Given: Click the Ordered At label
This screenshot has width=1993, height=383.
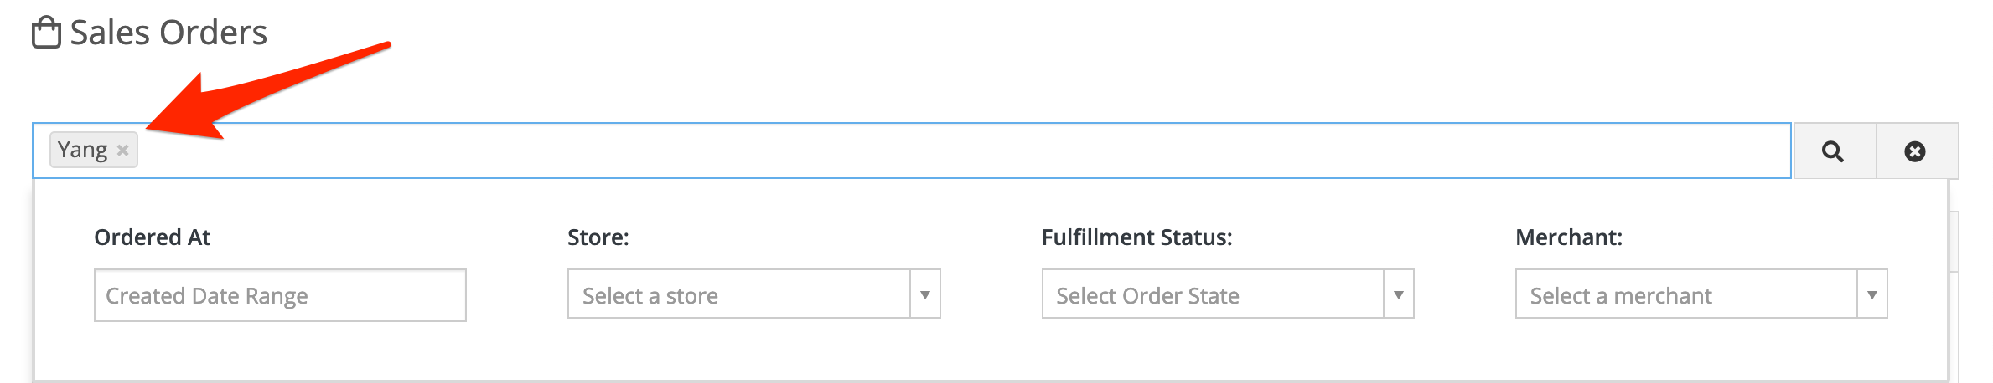Looking at the screenshot, I should [152, 237].
